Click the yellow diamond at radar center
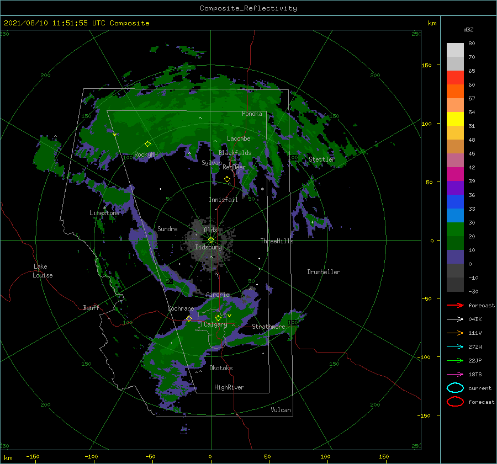Viewport: 497px width, 464px height. click(x=211, y=240)
